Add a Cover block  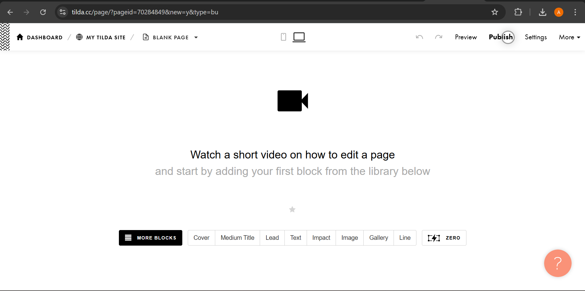[x=202, y=238]
